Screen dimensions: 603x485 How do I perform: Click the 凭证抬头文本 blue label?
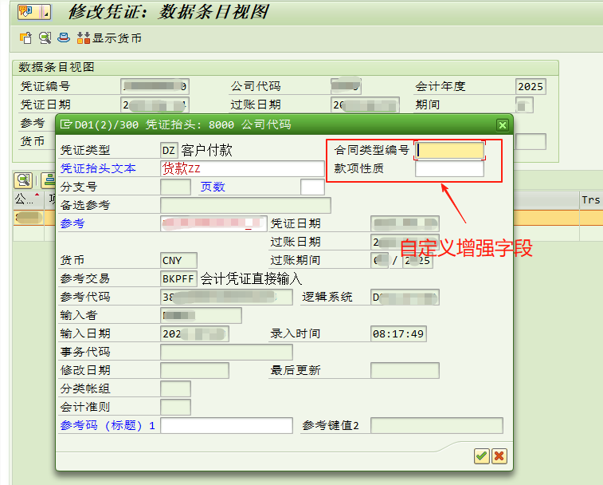point(98,169)
